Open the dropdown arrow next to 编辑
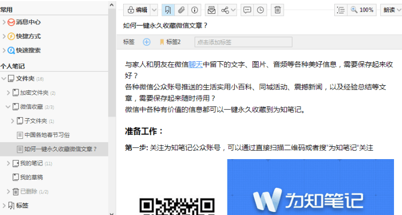402x215 pixels. tap(154, 10)
